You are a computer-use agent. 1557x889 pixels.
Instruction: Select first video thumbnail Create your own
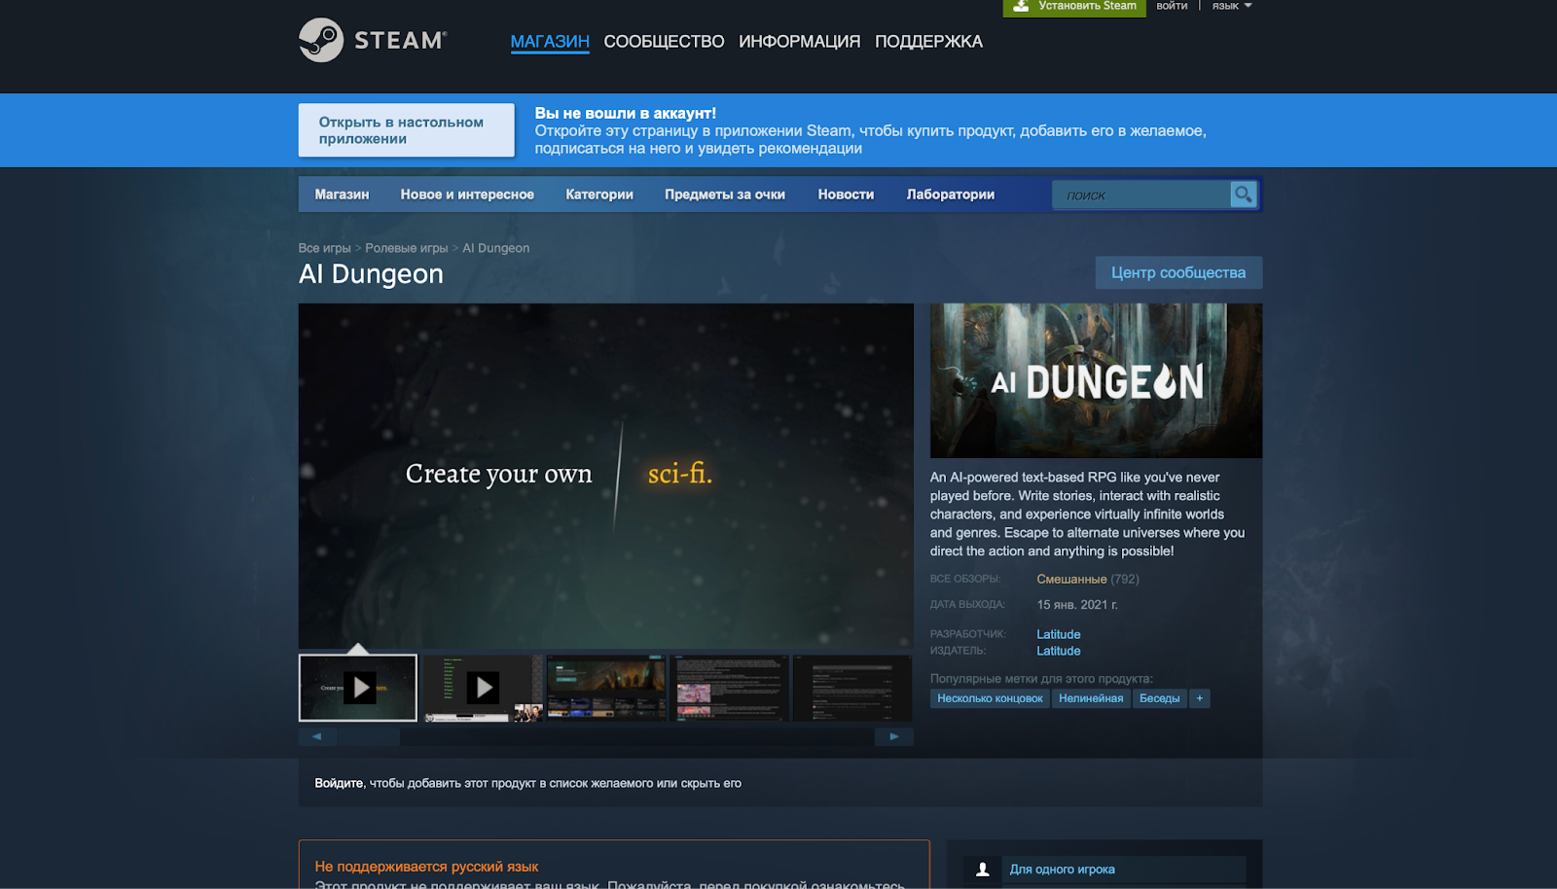(358, 688)
